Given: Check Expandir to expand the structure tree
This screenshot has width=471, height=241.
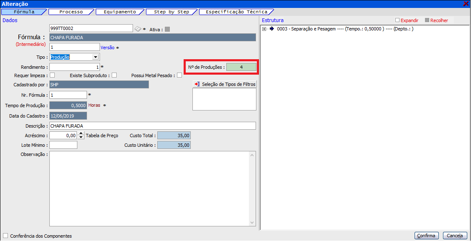Looking at the screenshot, I should pyautogui.click(x=397, y=20).
